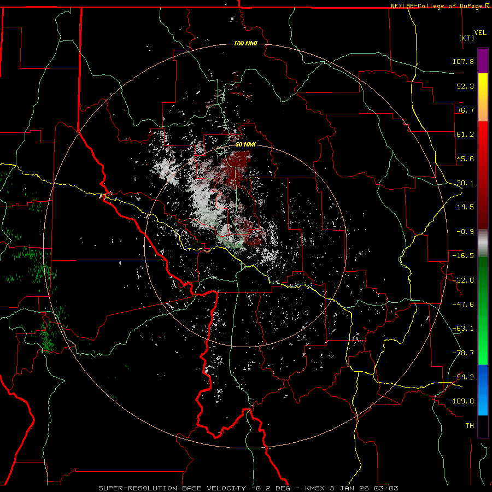
Task: Select the -47.6 velocity scale value
Action: (x=463, y=304)
